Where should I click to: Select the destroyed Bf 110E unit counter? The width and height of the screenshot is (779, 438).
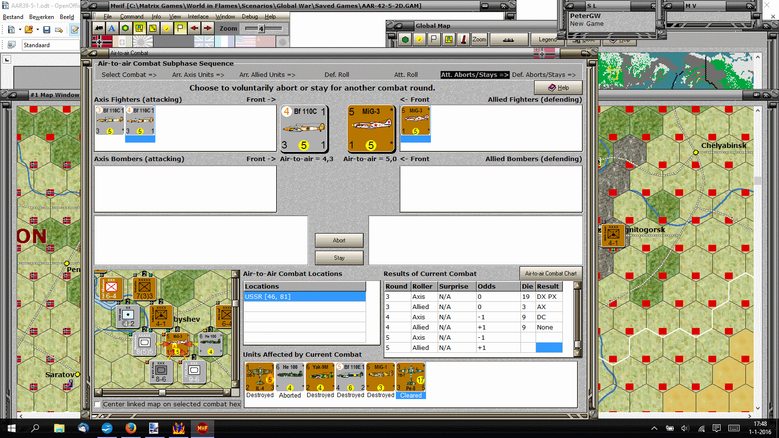(351, 377)
